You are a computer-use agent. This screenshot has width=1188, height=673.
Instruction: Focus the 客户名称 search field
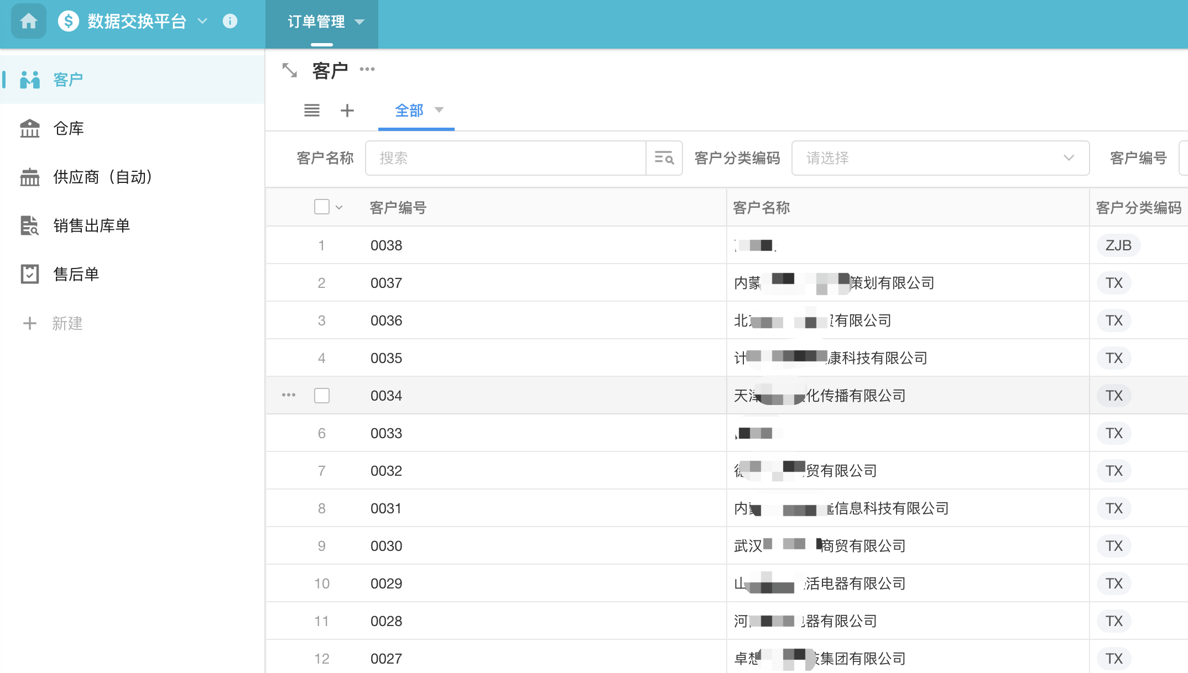pos(506,158)
